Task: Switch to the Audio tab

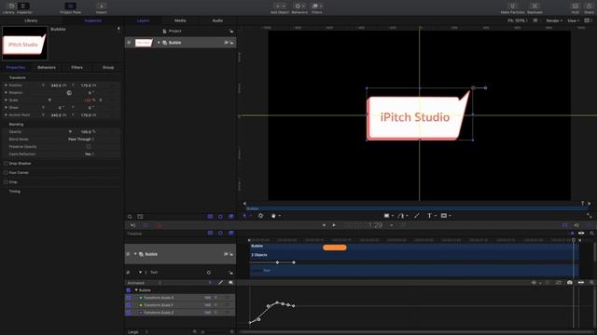Action: (217, 20)
